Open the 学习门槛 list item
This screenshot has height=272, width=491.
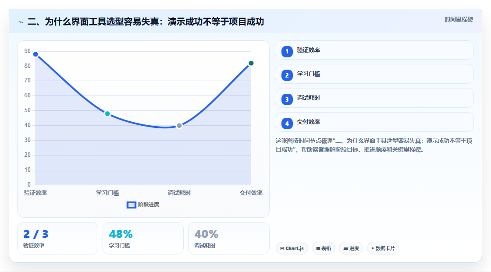tap(374, 74)
